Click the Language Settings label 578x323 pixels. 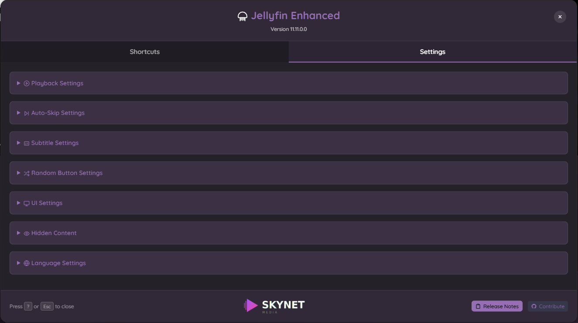(58, 263)
